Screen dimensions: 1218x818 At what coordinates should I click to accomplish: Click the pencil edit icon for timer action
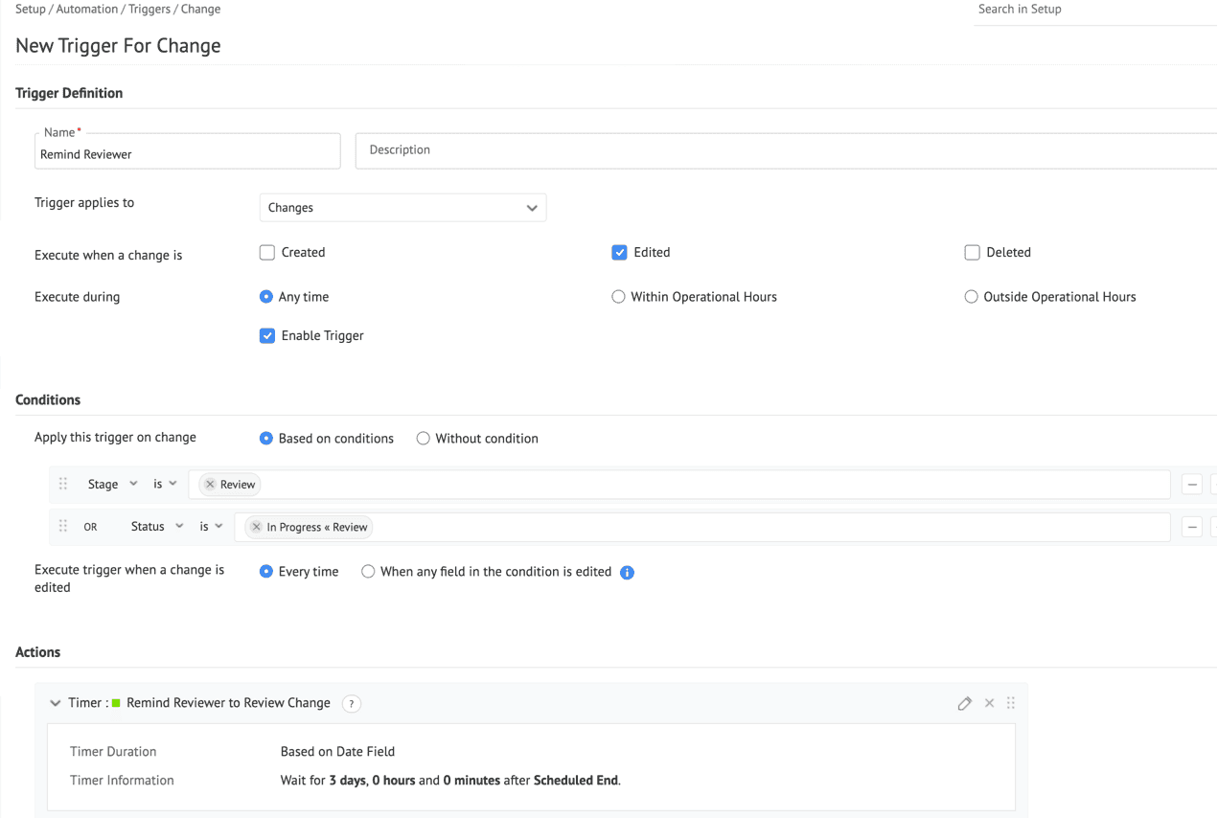click(964, 703)
